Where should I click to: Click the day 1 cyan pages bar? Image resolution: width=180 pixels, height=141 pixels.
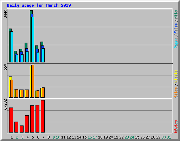(x=12, y=47)
